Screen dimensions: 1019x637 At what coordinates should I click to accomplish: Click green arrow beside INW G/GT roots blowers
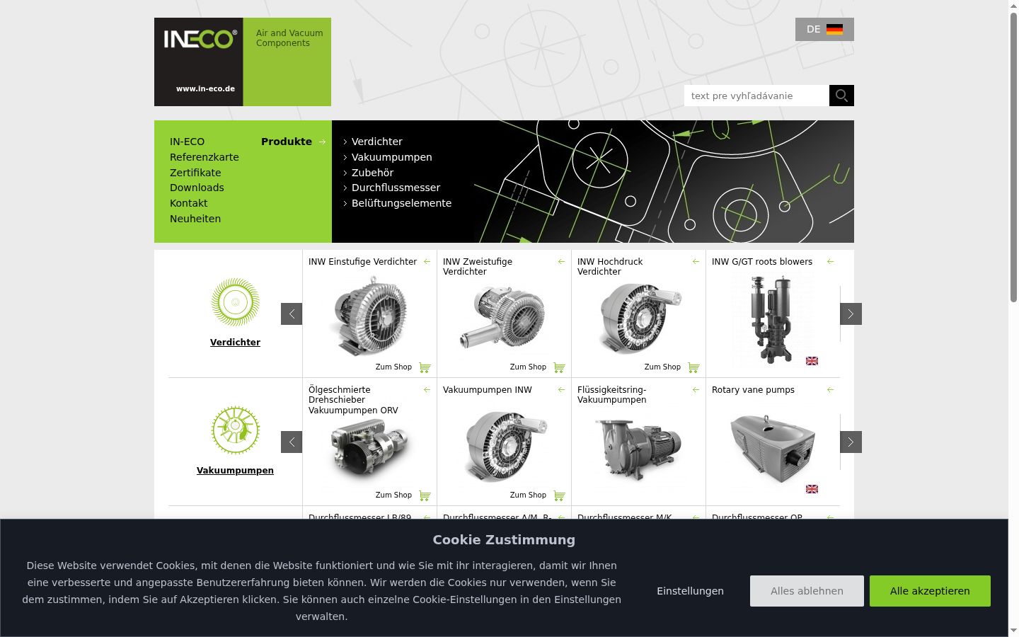[830, 262]
